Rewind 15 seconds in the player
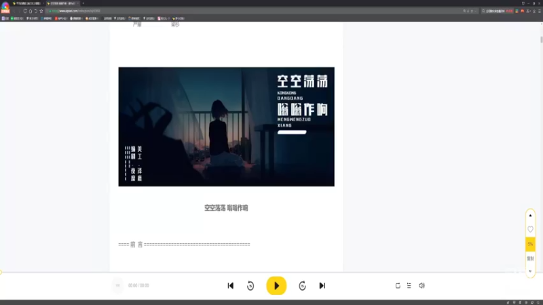The image size is (543, 305). point(250,285)
